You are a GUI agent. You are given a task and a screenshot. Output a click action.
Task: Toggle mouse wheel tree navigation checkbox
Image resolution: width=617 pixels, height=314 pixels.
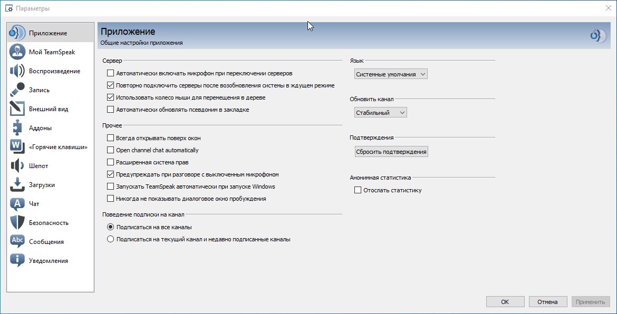(110, 97)
